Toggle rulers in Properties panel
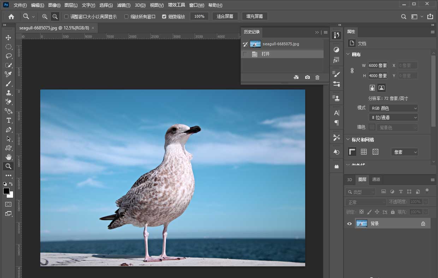Viewport: 438px width, 278px height. tap(352, 152)
